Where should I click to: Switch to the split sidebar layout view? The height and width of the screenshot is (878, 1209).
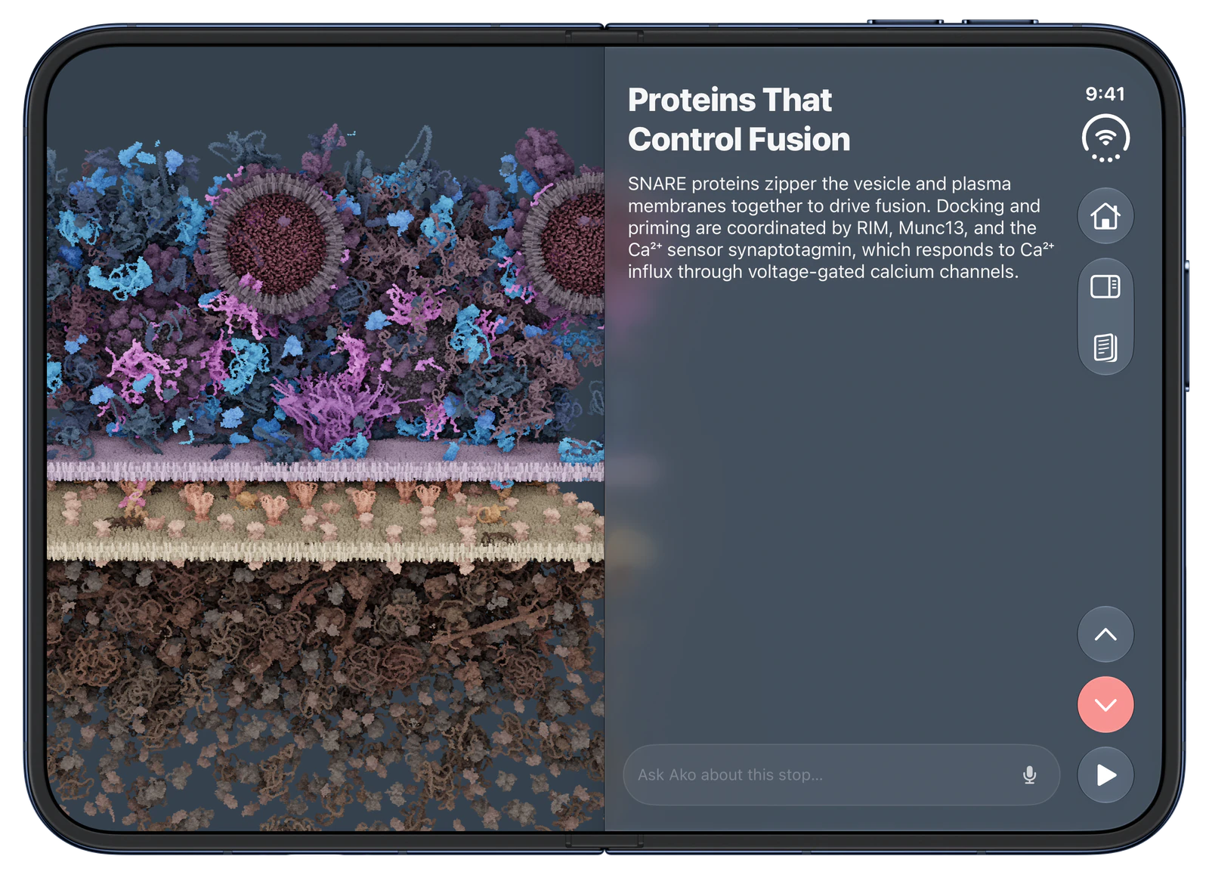click(1105, 287)
